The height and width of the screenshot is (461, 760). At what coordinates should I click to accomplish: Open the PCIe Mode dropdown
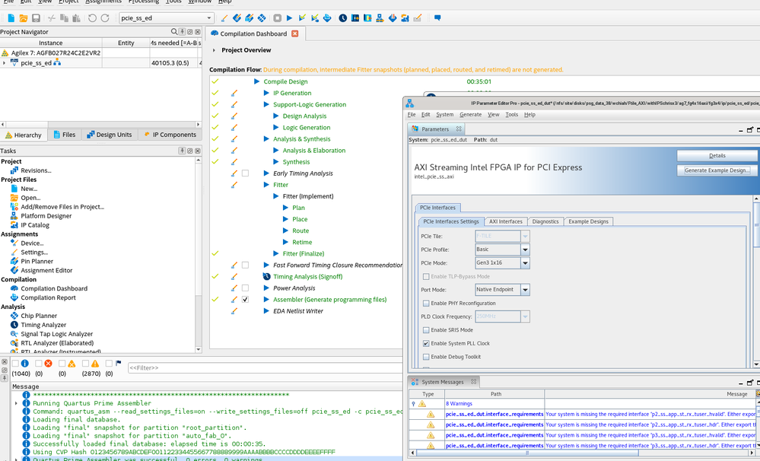pyautogui.click(x=525, y=263)
